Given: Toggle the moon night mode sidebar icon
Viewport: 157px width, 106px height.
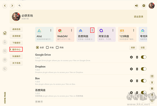Looking at the screenshot, I should [x=5, y=69].
